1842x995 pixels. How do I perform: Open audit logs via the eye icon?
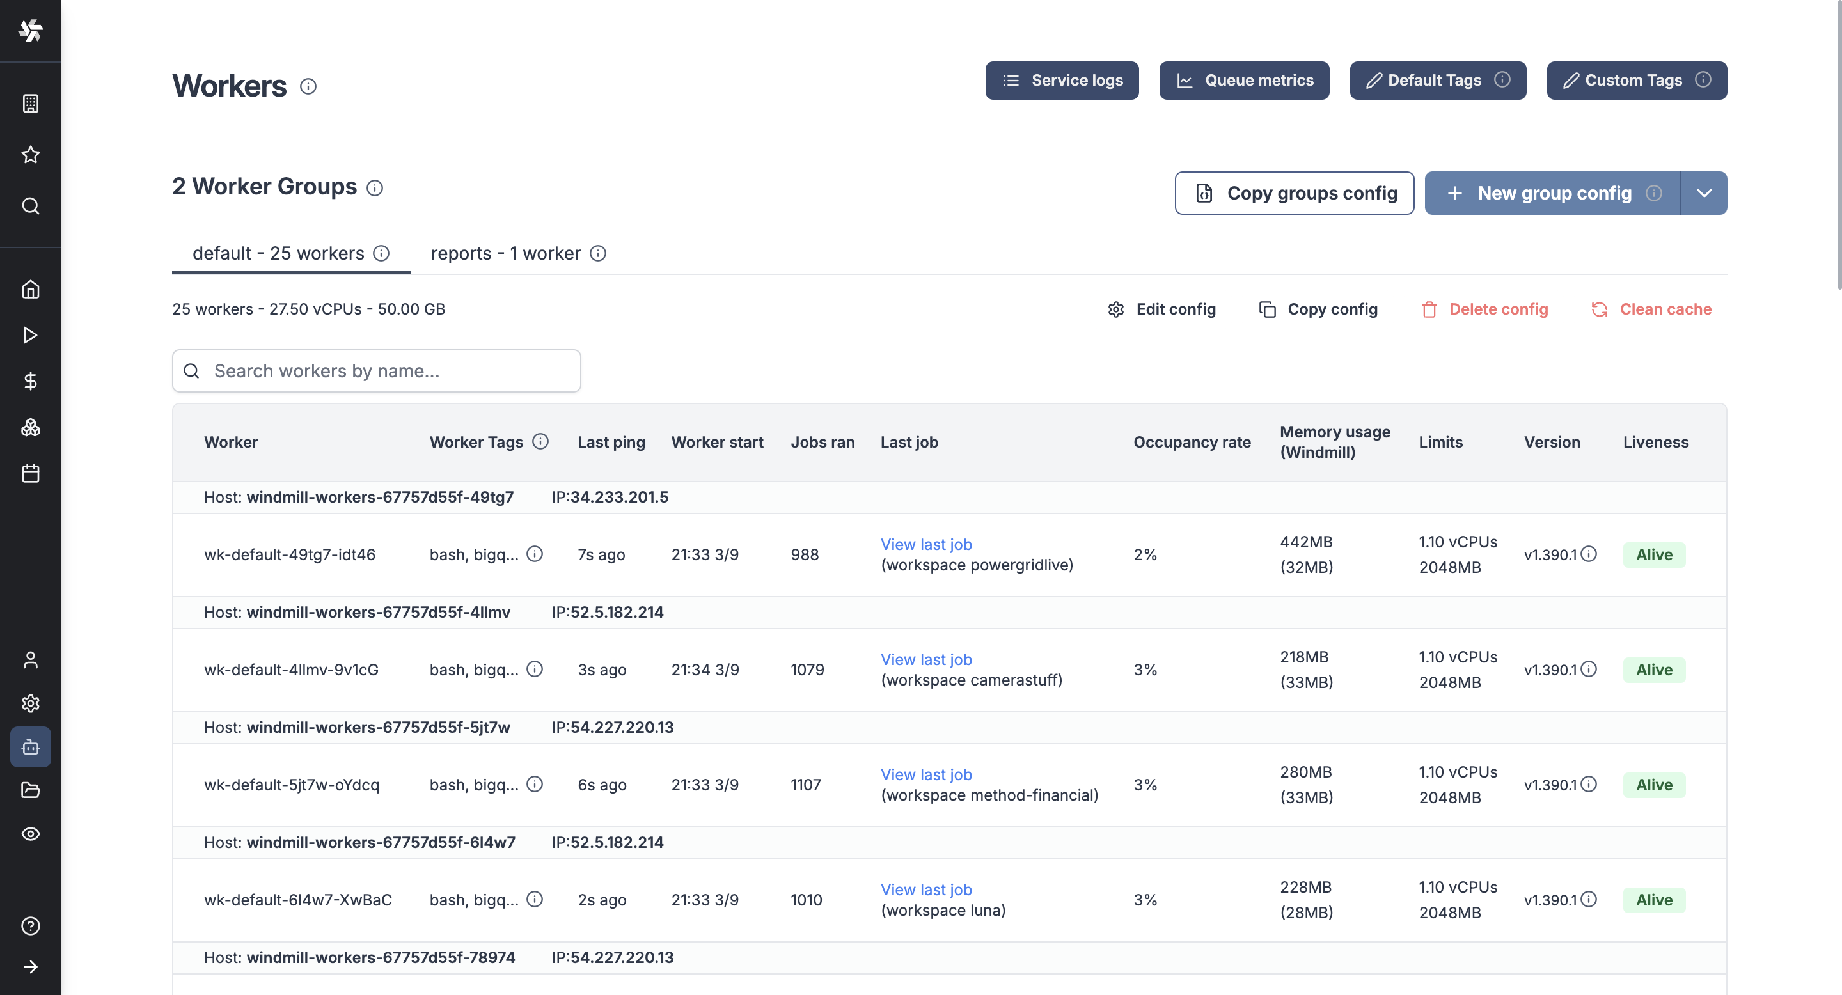(30, 833)
